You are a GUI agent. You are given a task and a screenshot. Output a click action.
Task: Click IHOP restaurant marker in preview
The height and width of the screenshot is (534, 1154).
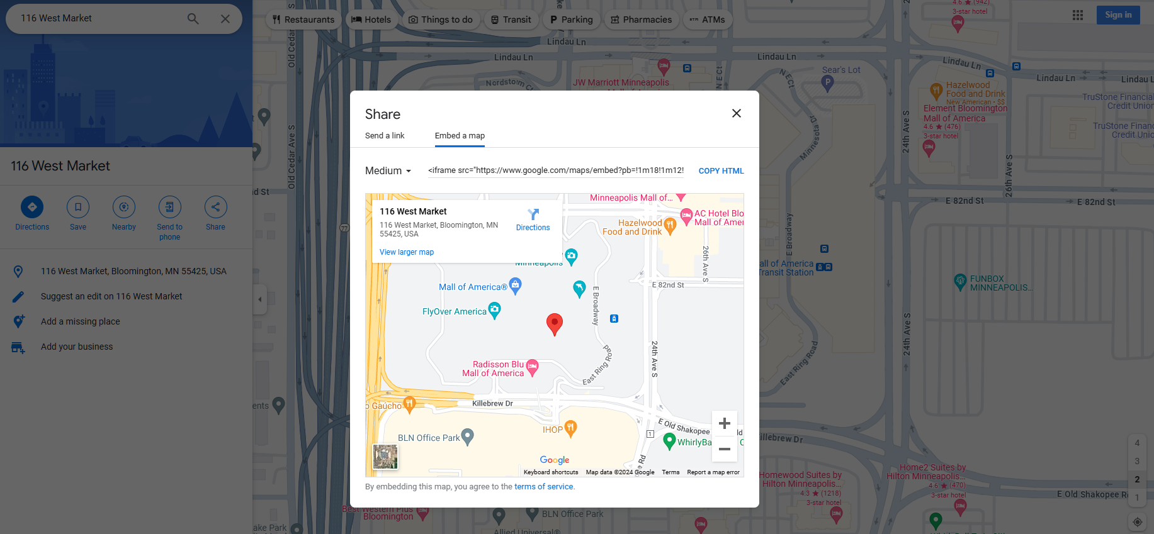(570, 428)
